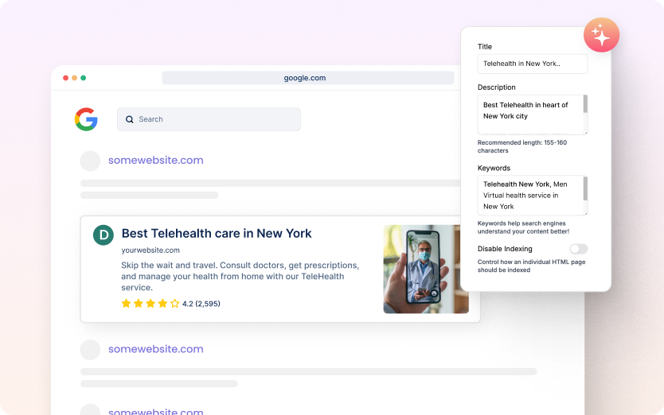664x415 pixels.
Task: Click the Disable Indexing label
Action: [x=505, y=249]
